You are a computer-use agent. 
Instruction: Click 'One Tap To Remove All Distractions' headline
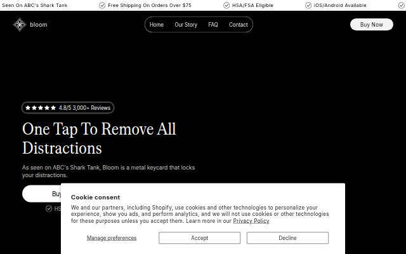click(x=99, y=138)
